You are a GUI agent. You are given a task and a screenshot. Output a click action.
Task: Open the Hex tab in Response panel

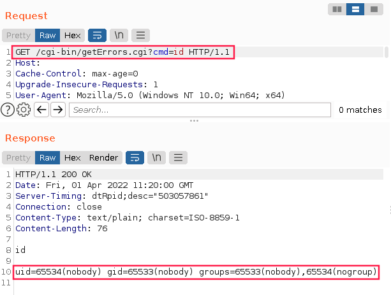[x=73, y=157]
